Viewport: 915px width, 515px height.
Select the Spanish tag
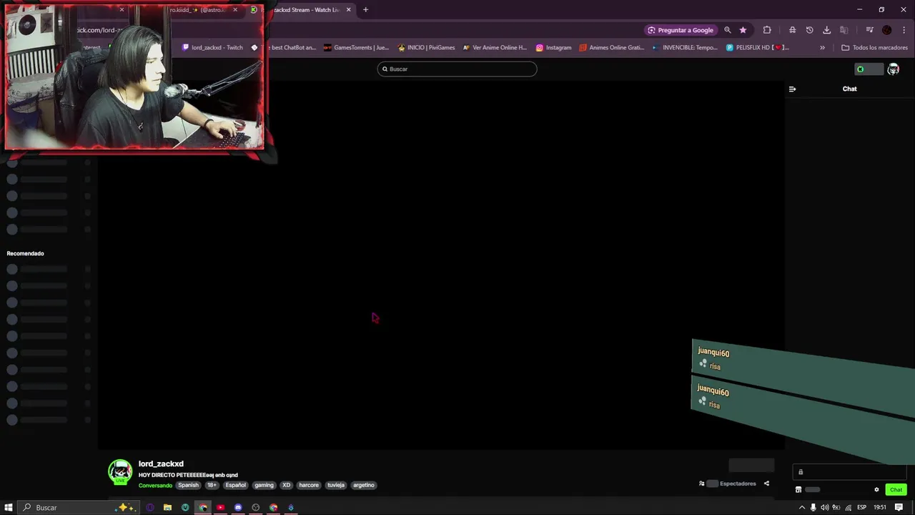click(x=188, y=485)
